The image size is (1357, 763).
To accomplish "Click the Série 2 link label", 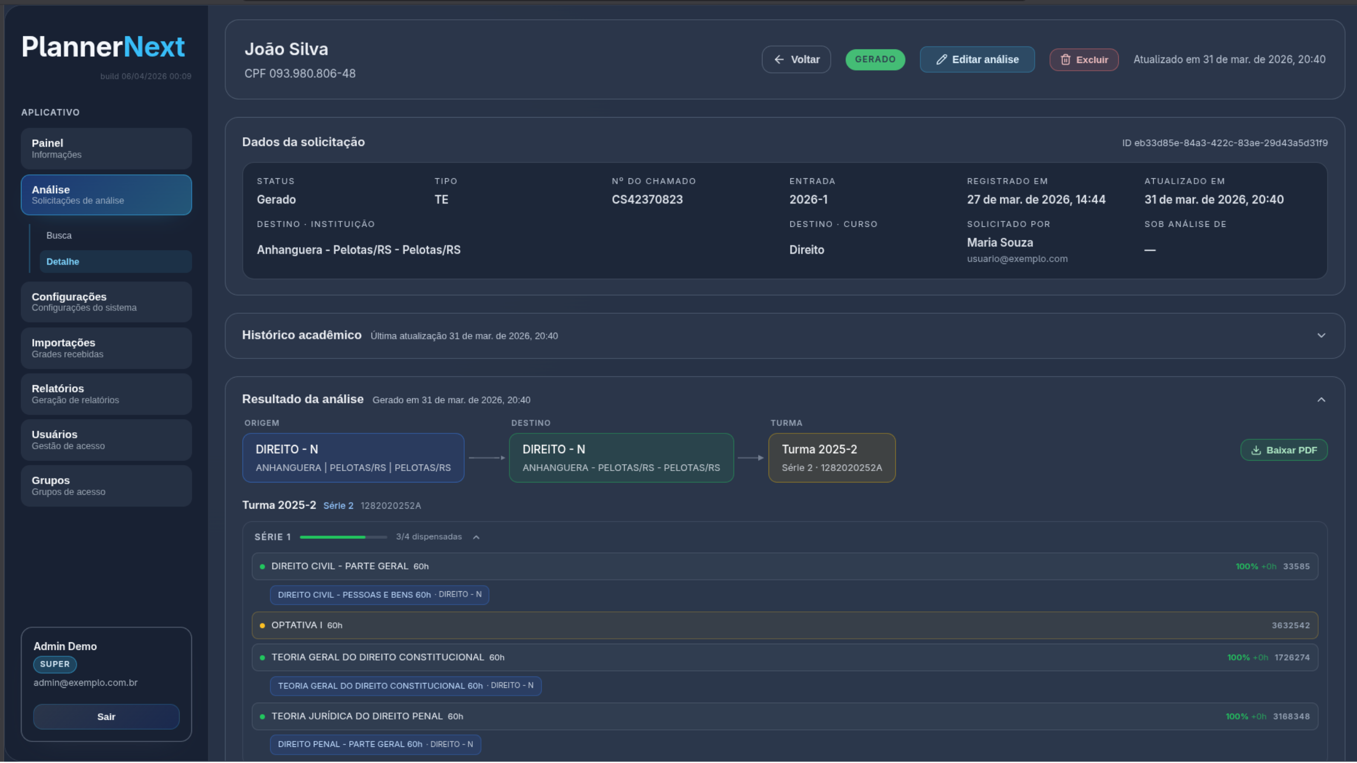I will point(338,506).
